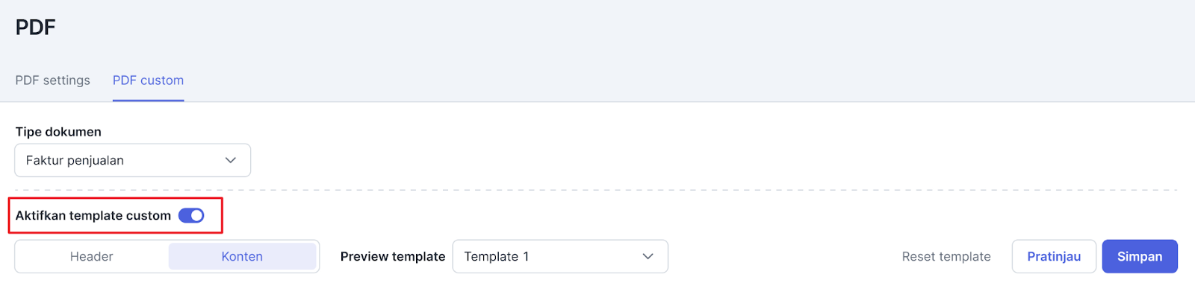Click the chevron arrow next to Template 1
Image resolution: width=1195 pixels, height=283 pixels.
(648, 256)
